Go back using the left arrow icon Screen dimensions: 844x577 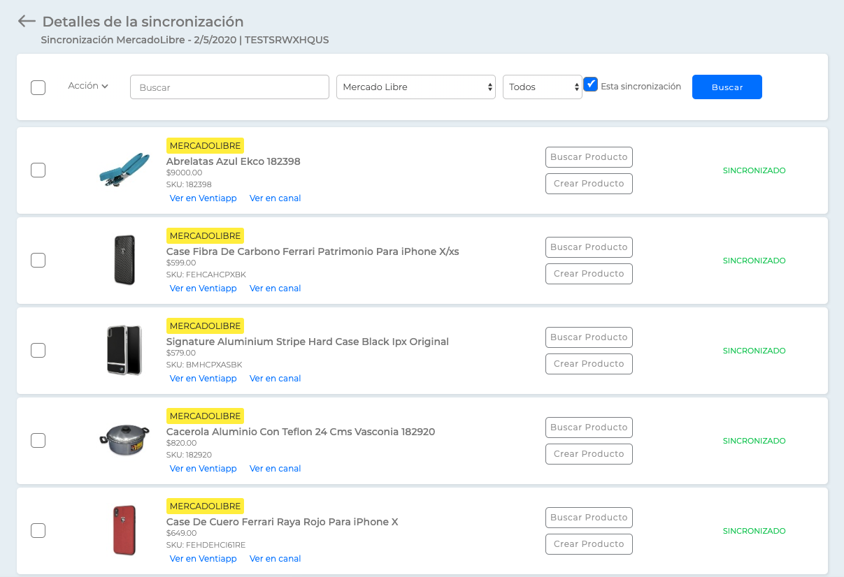coord(27,21)
